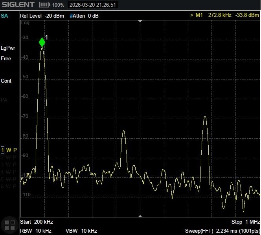The width and height of the screenshot is (261, 235).
Task: Click the -110 dBm axis label
Action: (x=26, y=195)
